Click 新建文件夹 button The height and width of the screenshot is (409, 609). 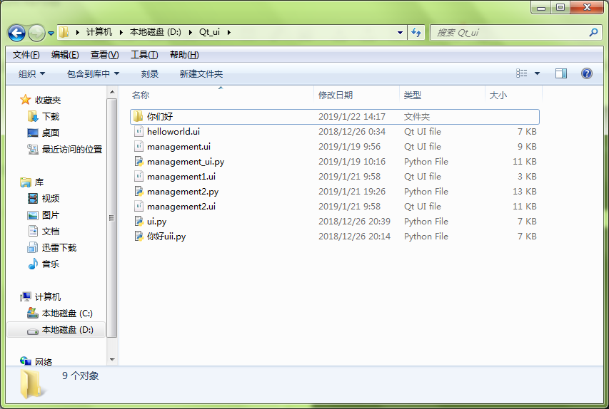point(201,73)
